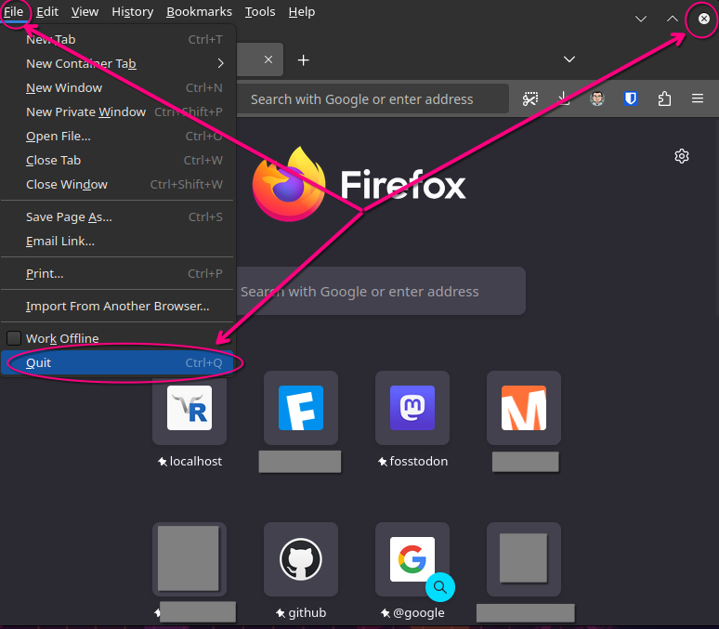This screenshot has width=719, height=629.
Task: Click the URL bar address field
Action: point(373,99)
